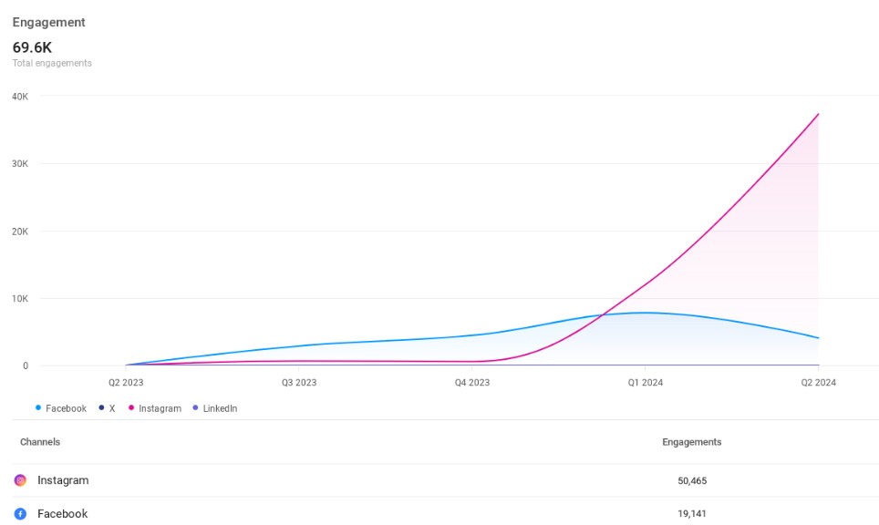Select the Facebook line peak at Q1 2024
Screen dimensions: 879x525
645,313
